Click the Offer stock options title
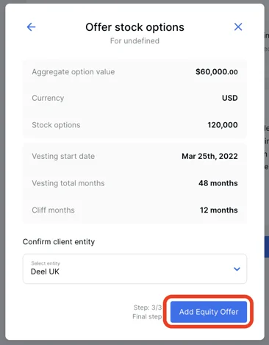The width and height of the screenshot is (269, 345). (134, 27)
